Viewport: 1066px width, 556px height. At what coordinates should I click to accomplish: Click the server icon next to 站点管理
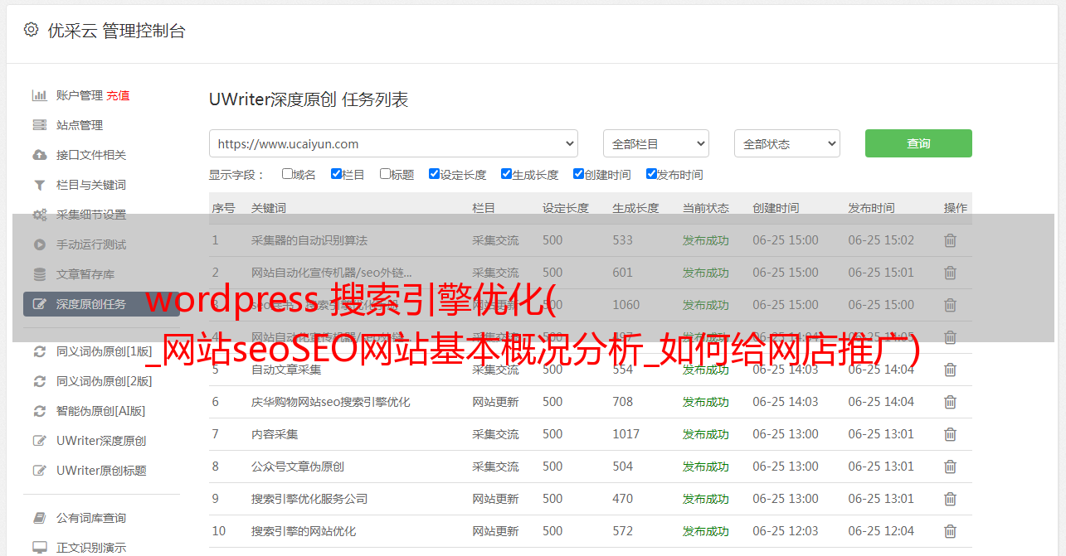coord(39,125)
